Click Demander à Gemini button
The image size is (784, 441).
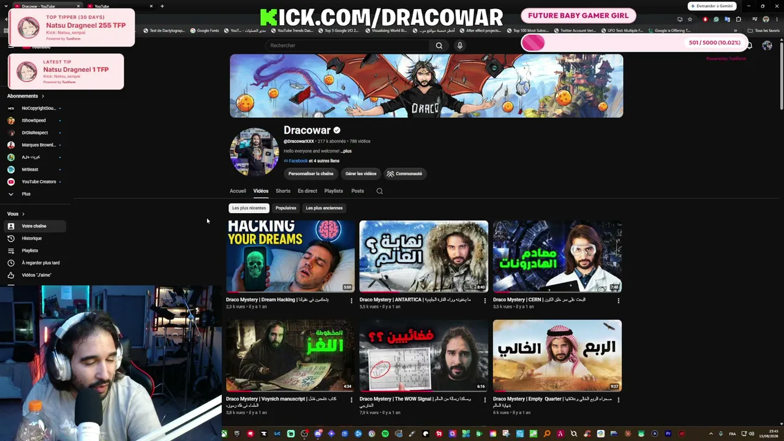[712, 6]
